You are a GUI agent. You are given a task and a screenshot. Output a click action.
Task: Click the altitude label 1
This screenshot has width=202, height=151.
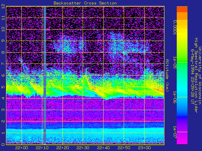pyautogui.click(x=3, y=133)
